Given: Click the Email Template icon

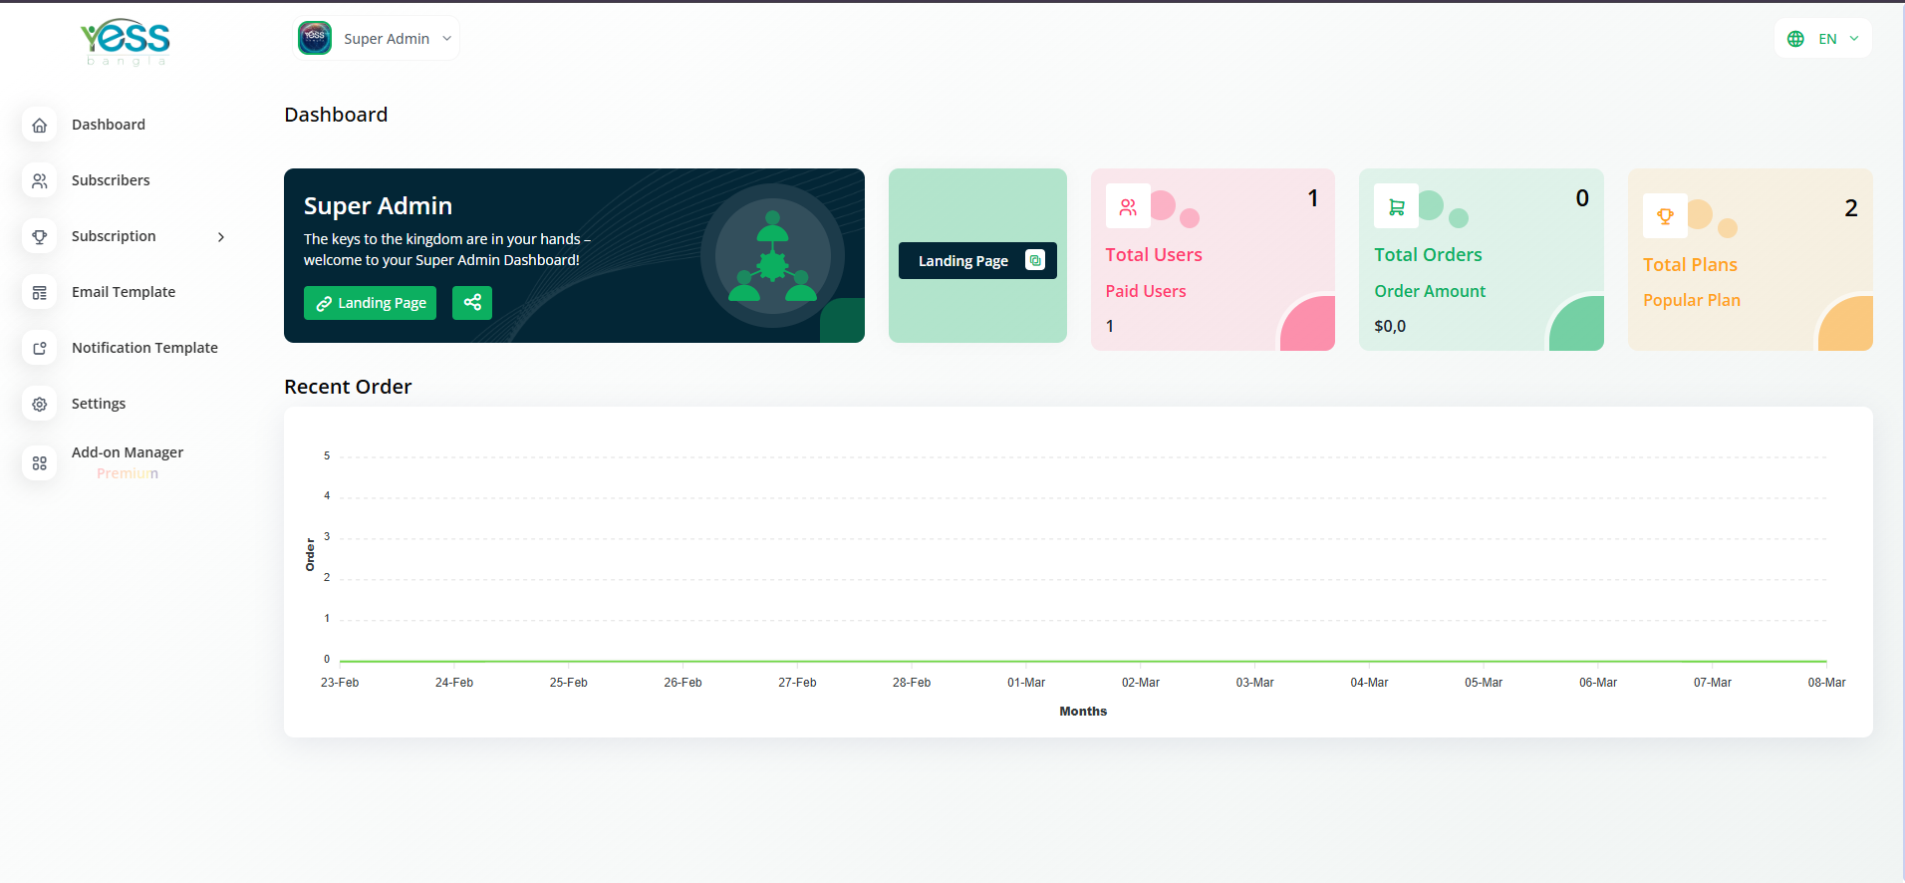Looking at the screenshot, I should [x=40, y=293].
